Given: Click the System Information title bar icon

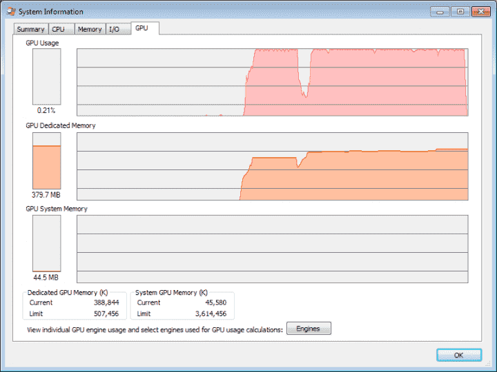Looking at the screenshot, I should point(11,12).
